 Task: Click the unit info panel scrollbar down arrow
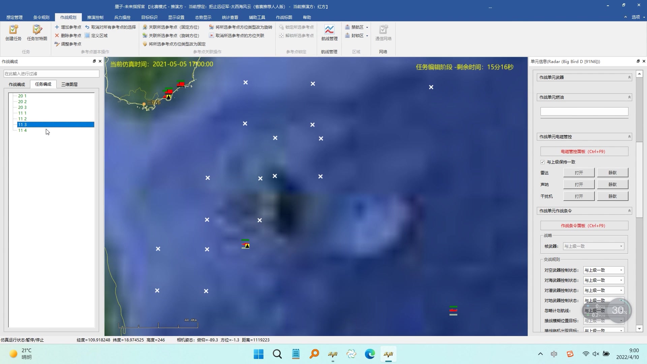click(x=639, y=329)
